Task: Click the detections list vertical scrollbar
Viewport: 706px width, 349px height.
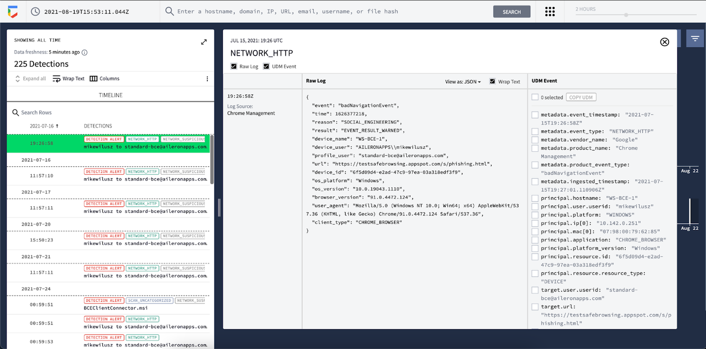Action: 212,160
